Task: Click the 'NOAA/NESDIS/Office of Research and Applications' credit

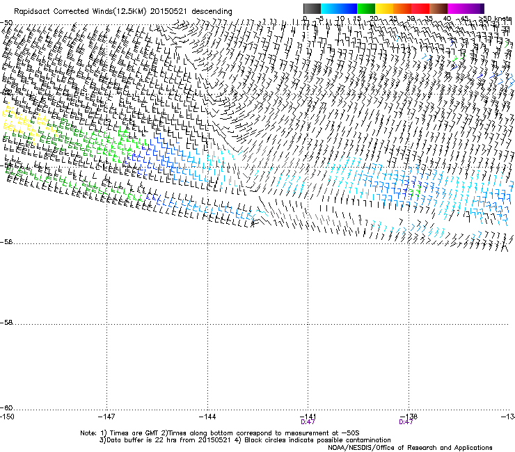Action: [x=410, y=448]
